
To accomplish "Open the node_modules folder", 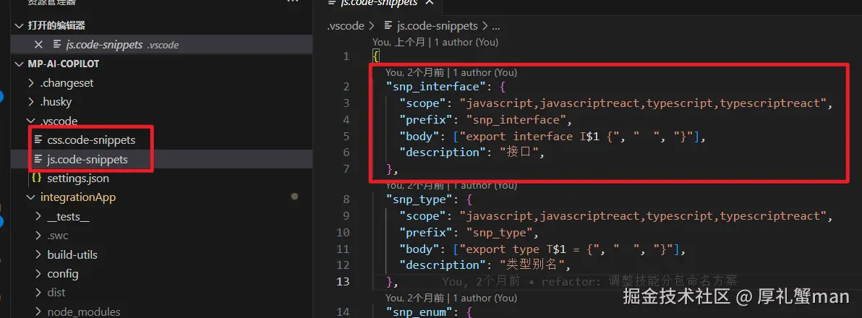I will 84,311.
